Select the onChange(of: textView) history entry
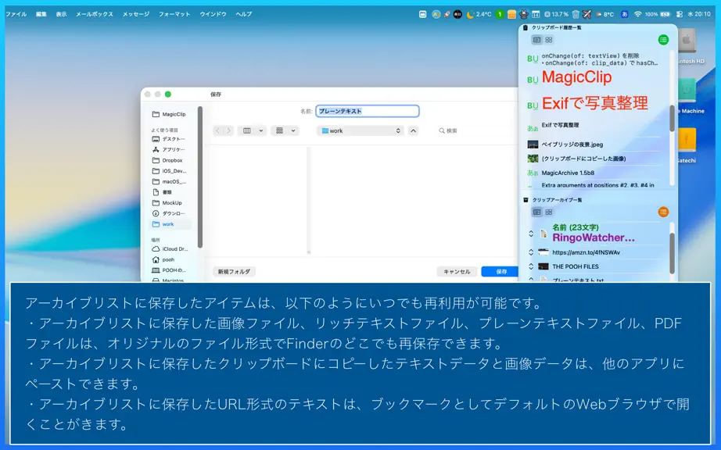This screenshot has width=721, height=450. click(x=600, y=59)
